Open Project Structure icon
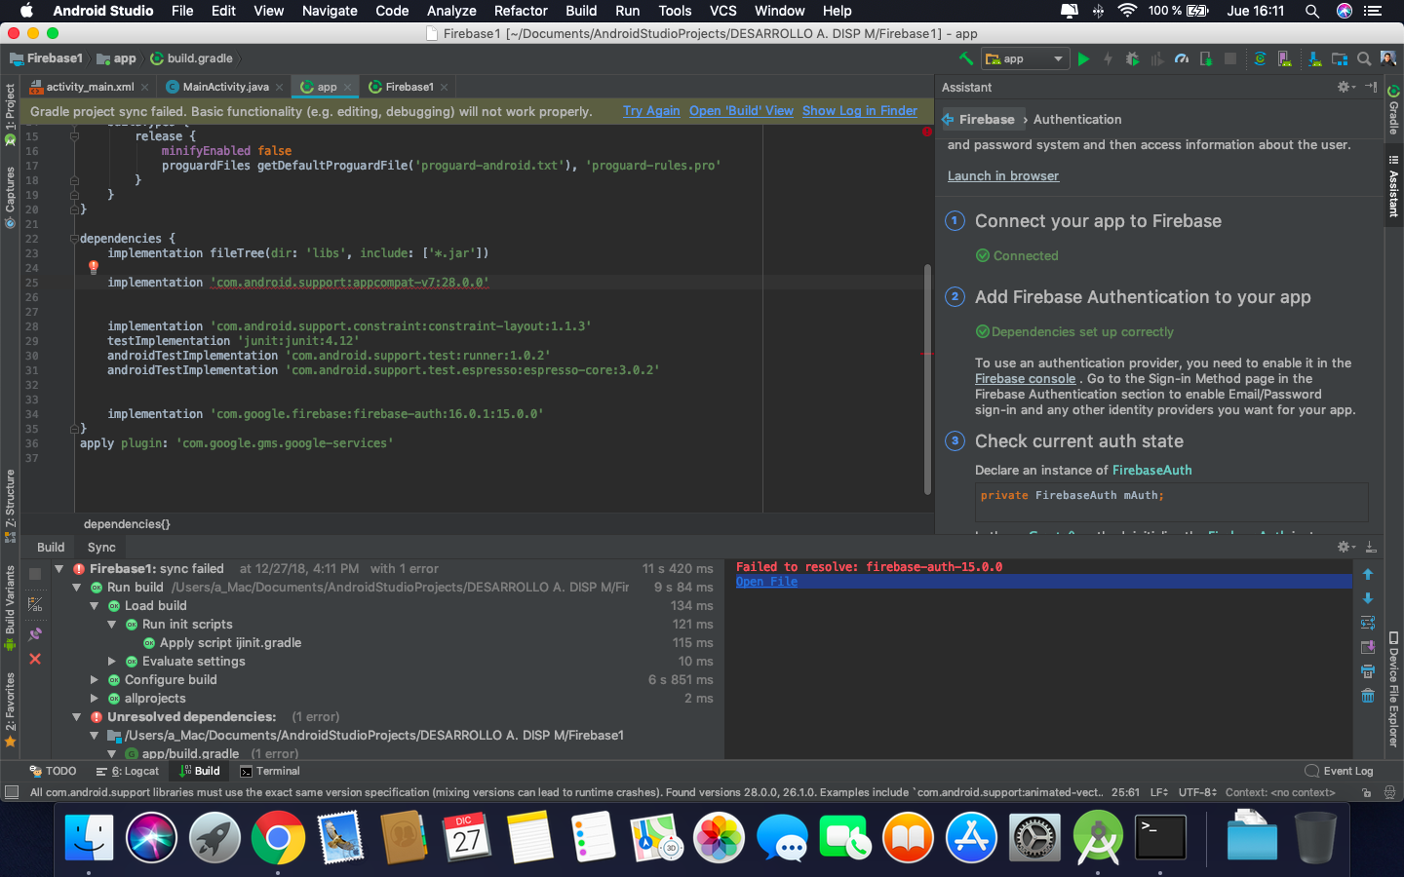Screen dimensions: 1404x877 pos(1340,58)
